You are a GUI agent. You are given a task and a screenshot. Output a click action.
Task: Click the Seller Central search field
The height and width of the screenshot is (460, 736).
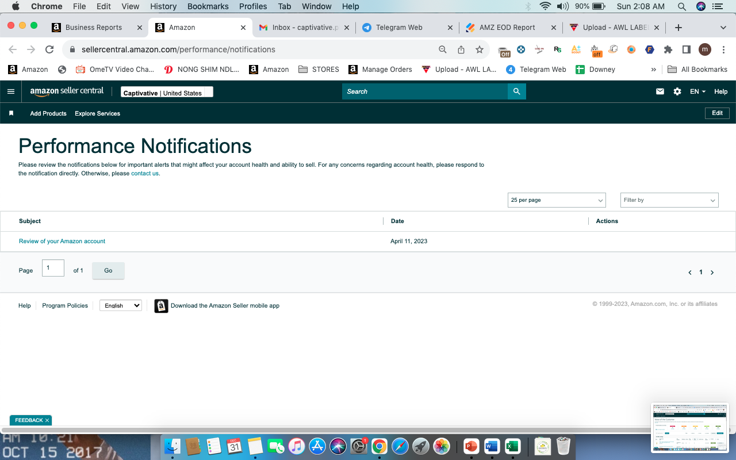point(425,91)
